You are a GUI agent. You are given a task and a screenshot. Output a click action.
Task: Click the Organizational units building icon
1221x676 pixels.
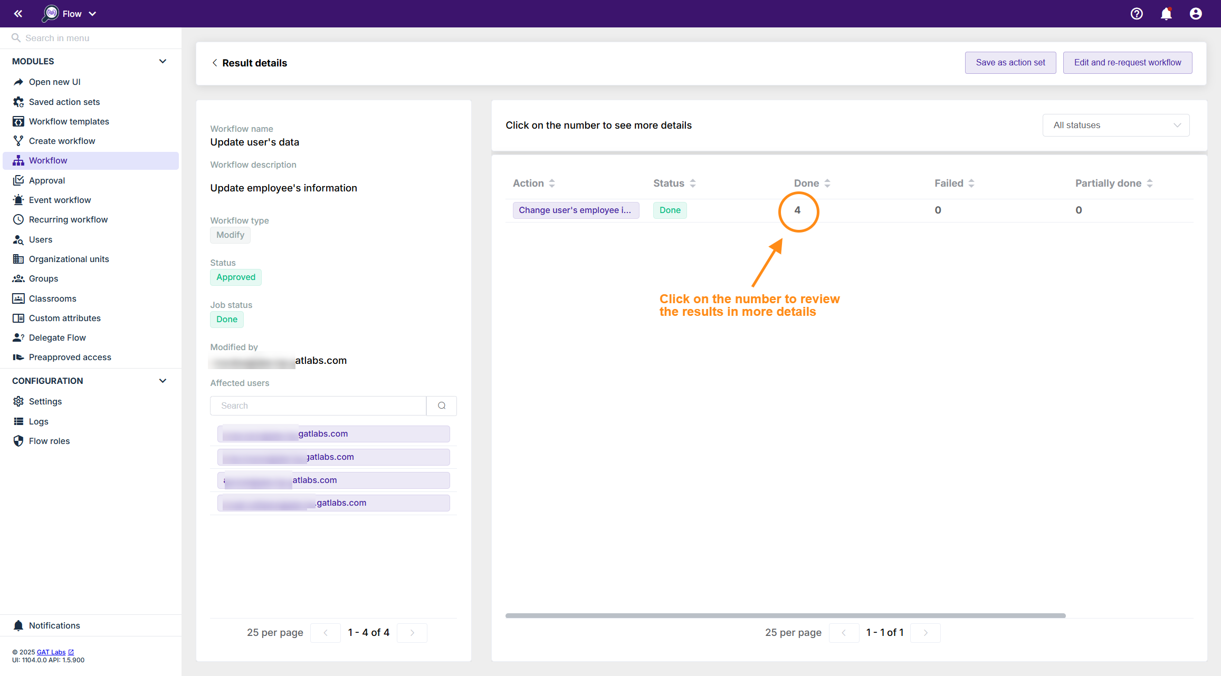click(x=18, y=259)
